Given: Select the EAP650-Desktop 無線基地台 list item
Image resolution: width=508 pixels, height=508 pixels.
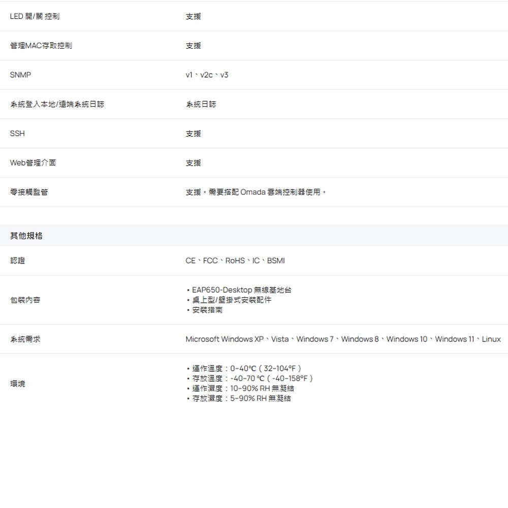Looking at the screenshot, I should pos(240,290).
